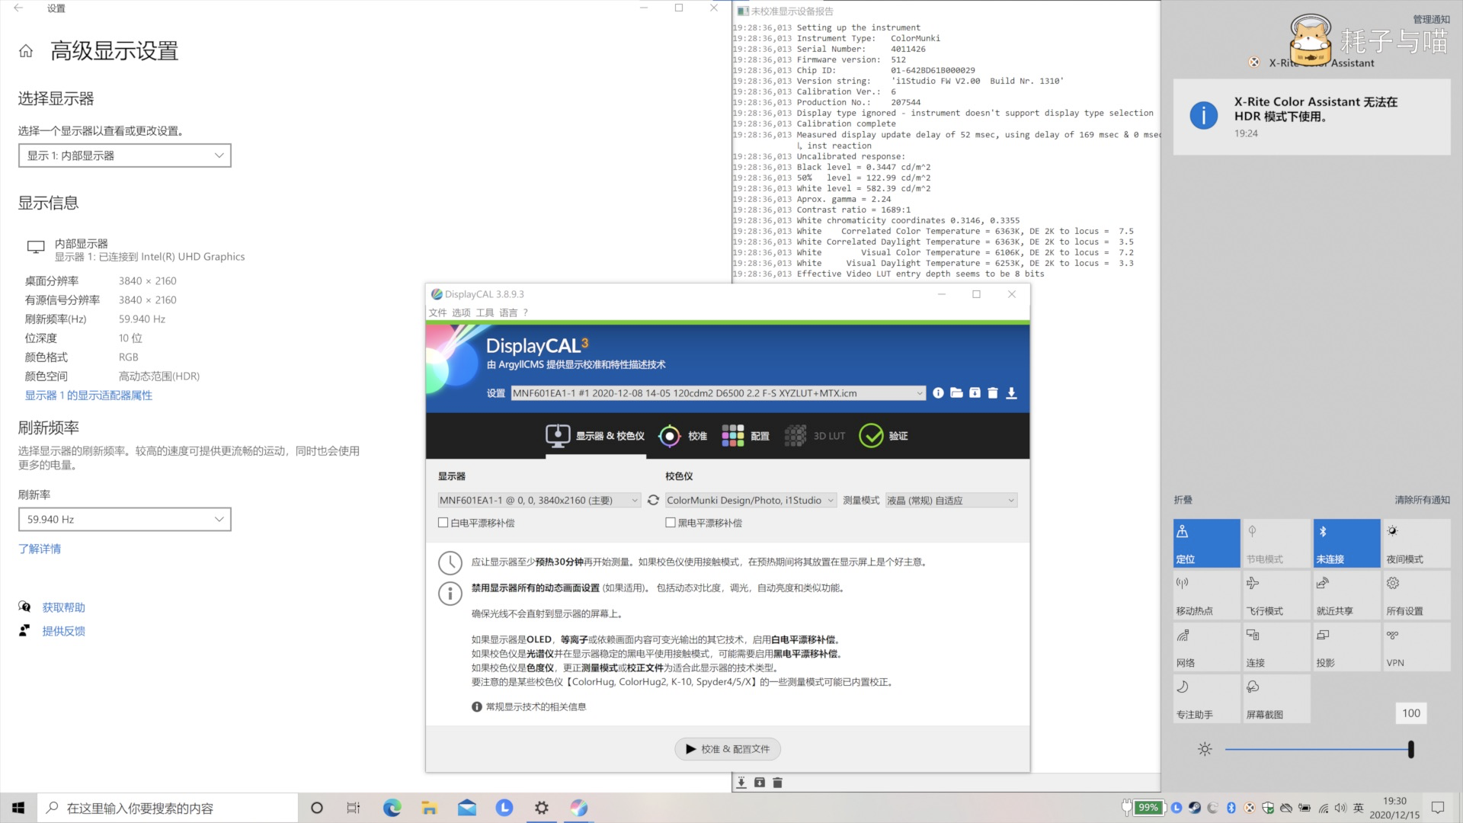Toggle Airplane mode quick action
The height and width of the screenshot is (823, 1463).
coord(1277,595)
